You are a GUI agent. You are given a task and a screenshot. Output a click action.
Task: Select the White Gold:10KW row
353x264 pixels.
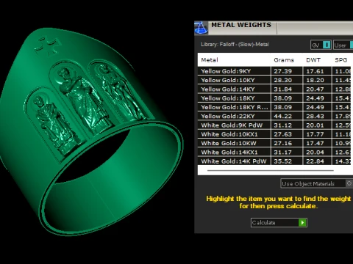point(275,143)
